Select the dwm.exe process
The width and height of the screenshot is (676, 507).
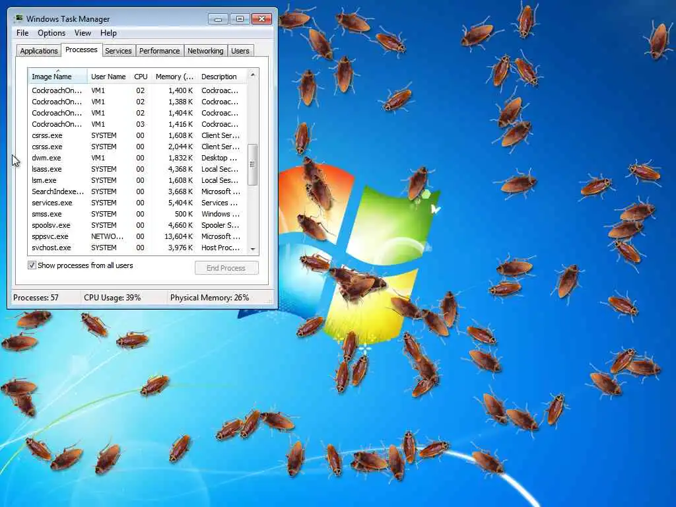[138, 158]
